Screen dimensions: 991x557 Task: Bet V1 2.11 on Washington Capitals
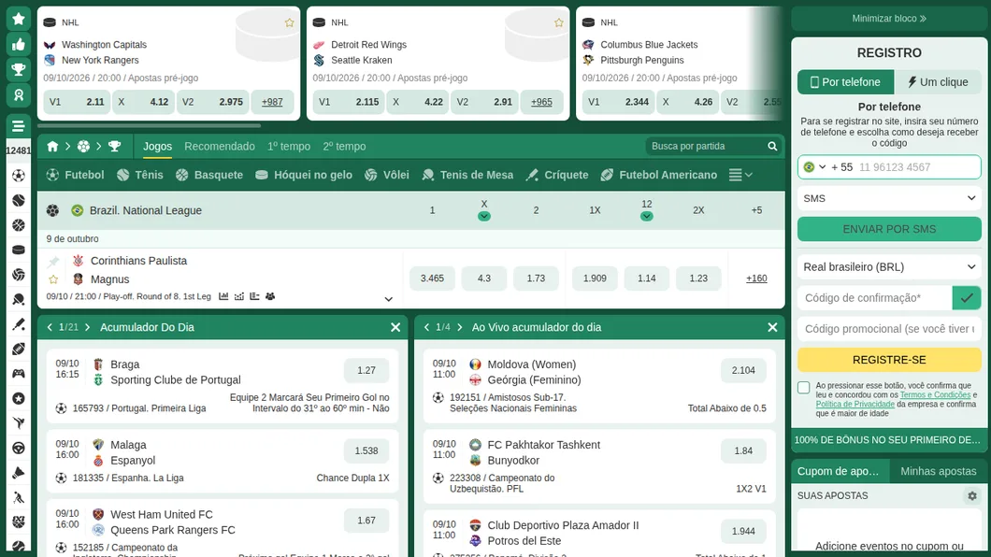(77, 102)
